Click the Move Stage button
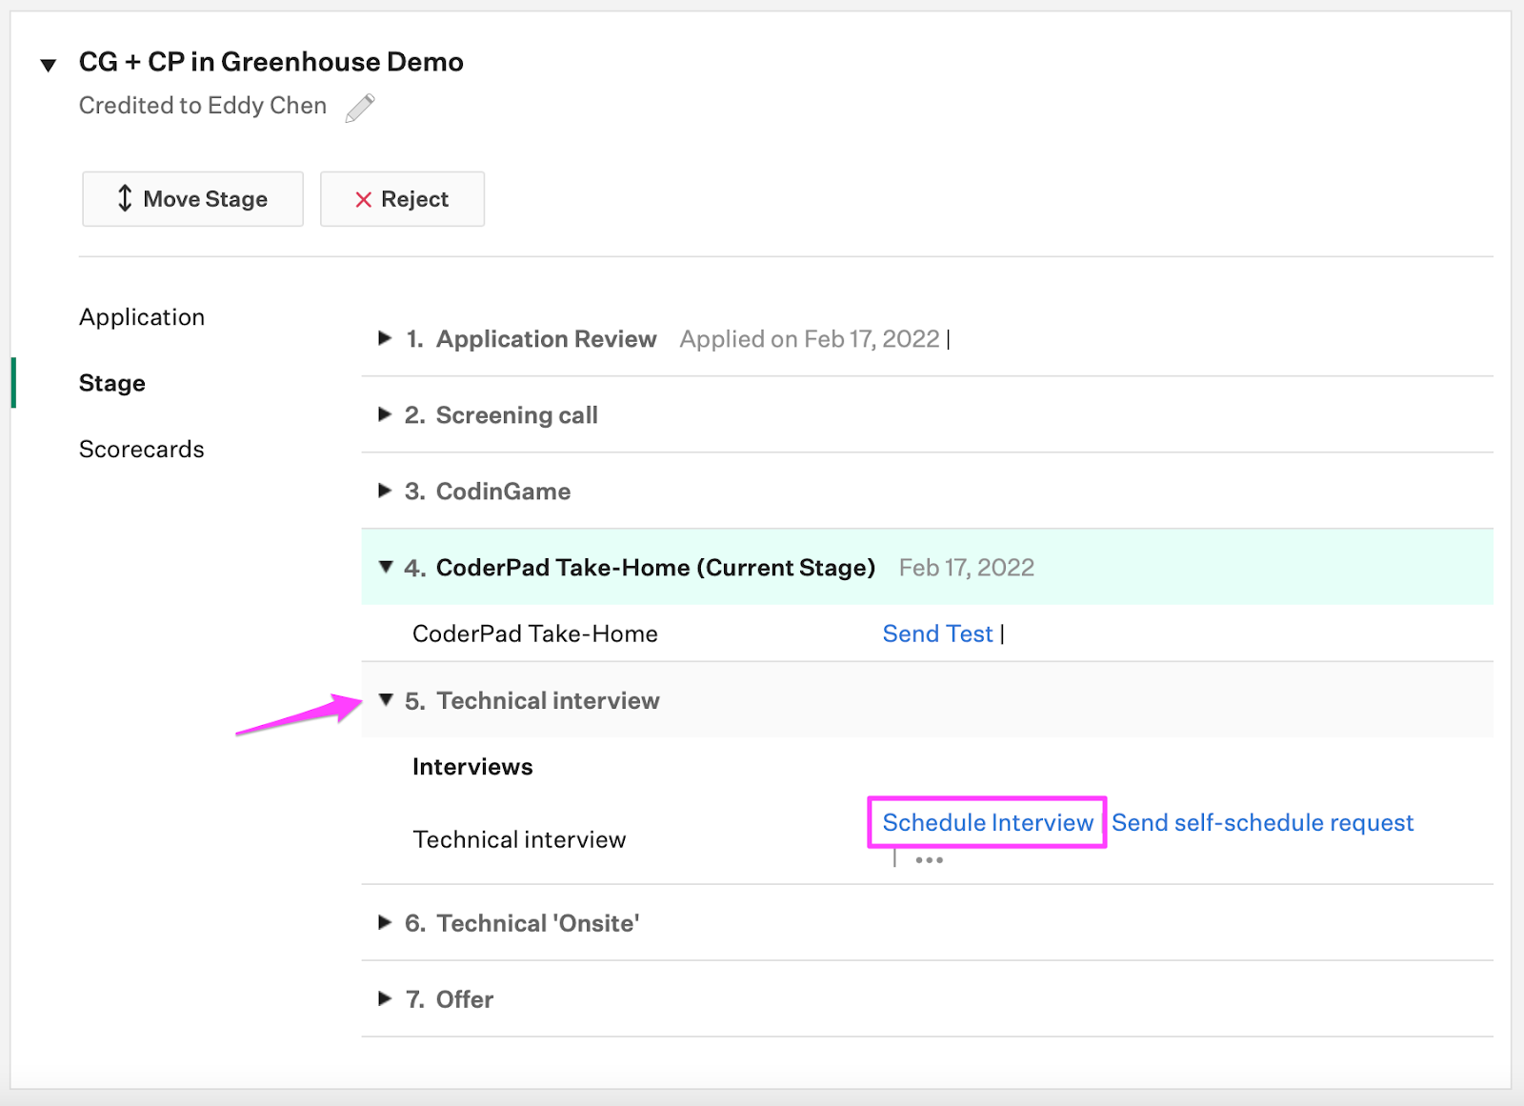This screenshot has width=1524, height=1106. 192,198
